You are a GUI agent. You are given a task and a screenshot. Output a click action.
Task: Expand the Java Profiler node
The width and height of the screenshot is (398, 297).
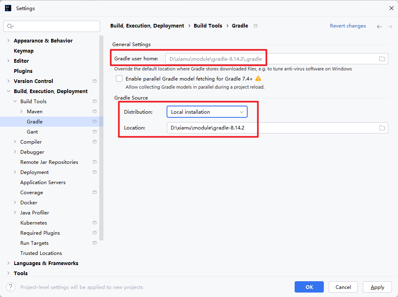(x=15, y=213)
